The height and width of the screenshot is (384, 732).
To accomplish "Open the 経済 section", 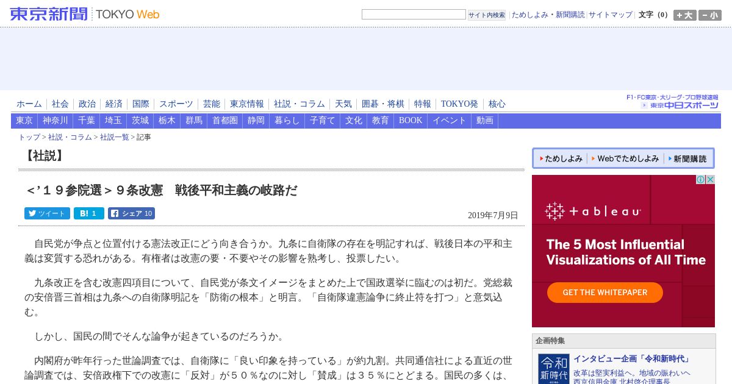I will coord(114,104).
